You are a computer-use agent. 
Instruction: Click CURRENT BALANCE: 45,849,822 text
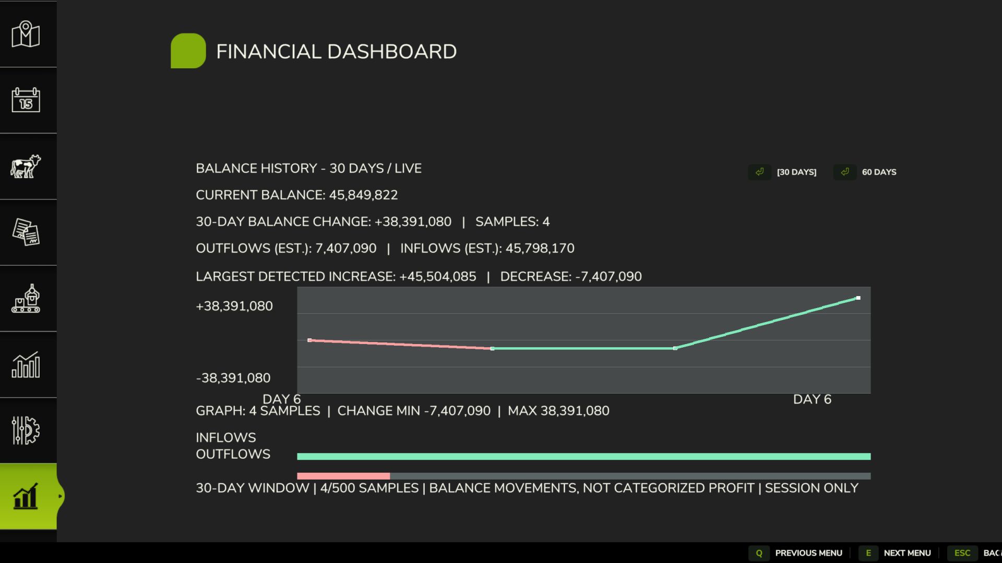296,195
